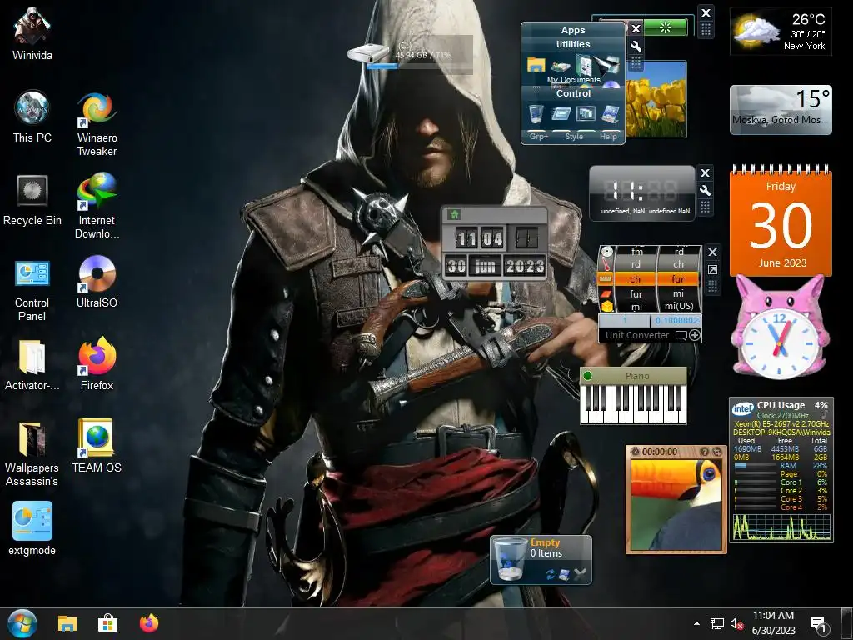Click Empty on recycle bin gadget
The width and height of the screenshot is (853, 640).
pyautogui.click(x=545, y=542)
